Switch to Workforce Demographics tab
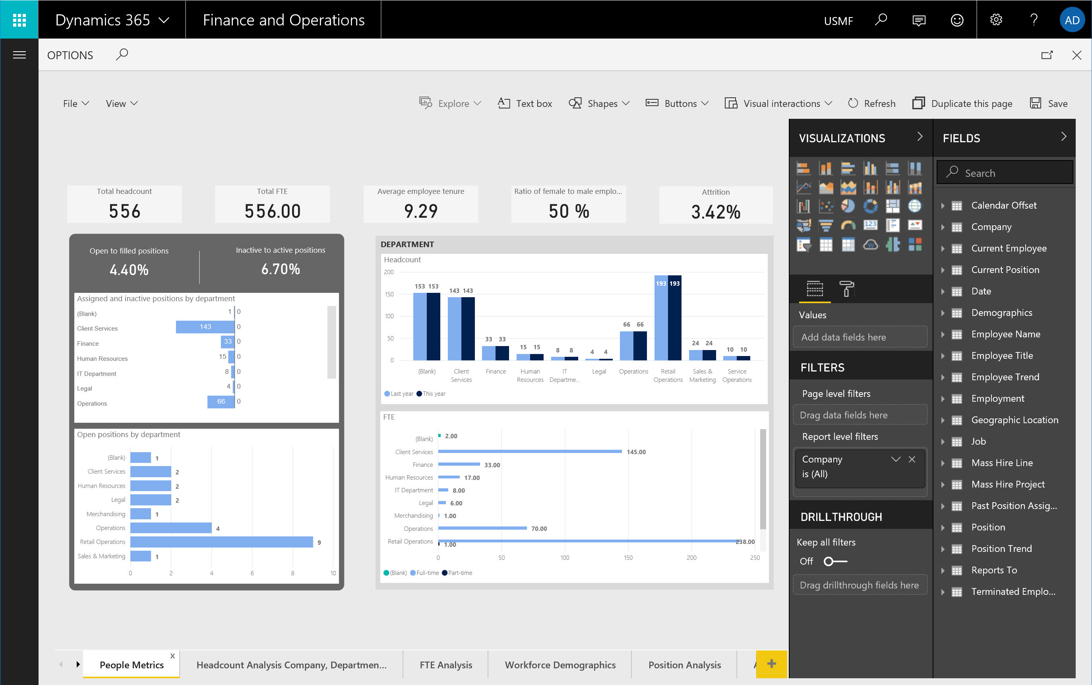This screenshot has width=1092, height=685. tap(560, 664)
